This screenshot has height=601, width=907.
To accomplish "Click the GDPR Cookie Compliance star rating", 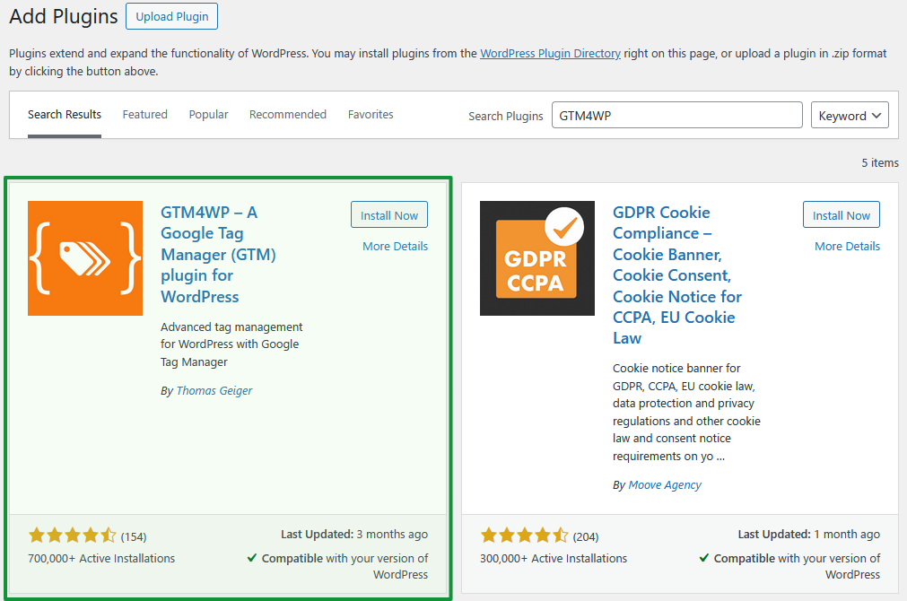I will (x=525, y=536).
